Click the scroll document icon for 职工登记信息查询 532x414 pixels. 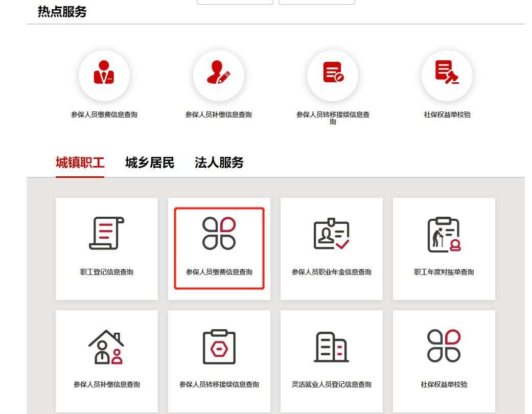pyautogui.click(x=106, y=233)
